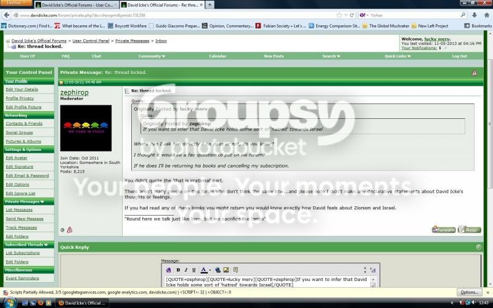Apply the text color 'A' in the editor
This screenshot has width=493, height=308.
point(204,270)
